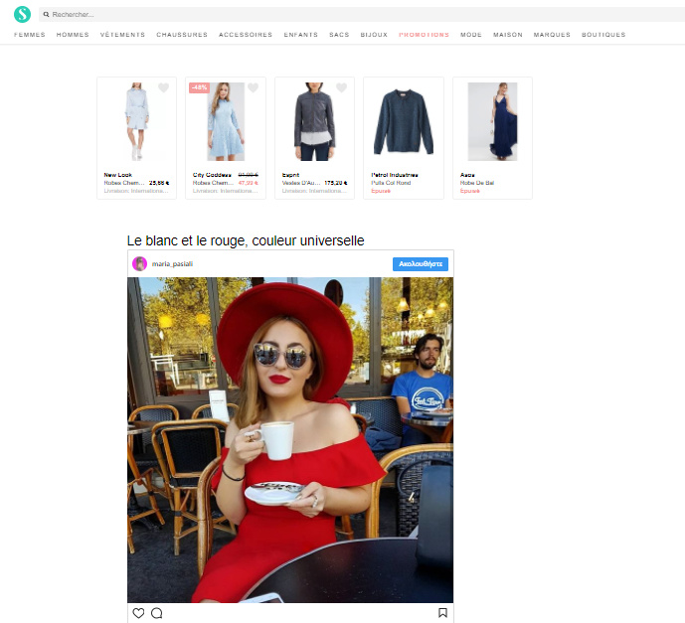Click the search magnifier icon
This screenshot has height=623, width=685.
pyautogui.click(x=47, y=15)
